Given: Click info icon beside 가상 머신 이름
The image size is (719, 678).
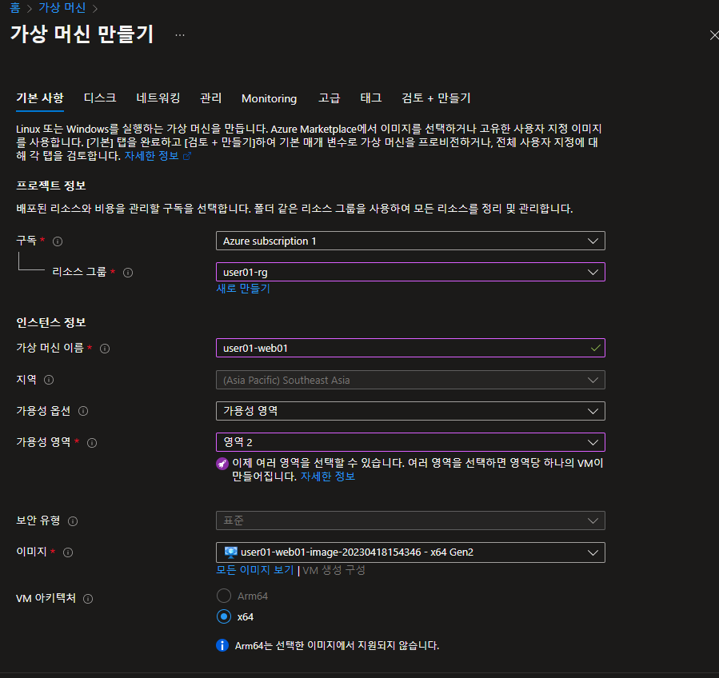Looking at the screenshot, I should (105, 349).
